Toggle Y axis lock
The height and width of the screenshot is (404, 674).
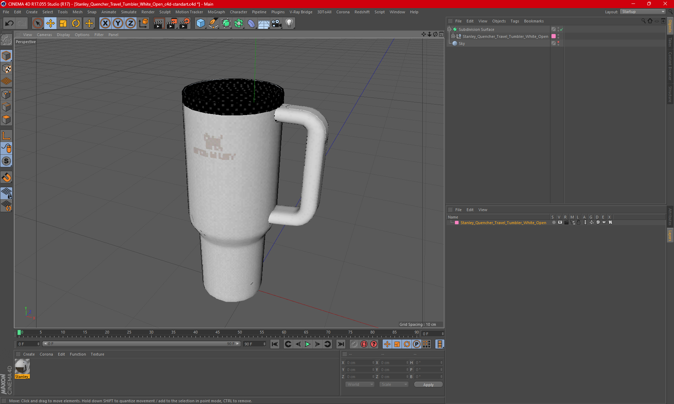pos(118,23)
